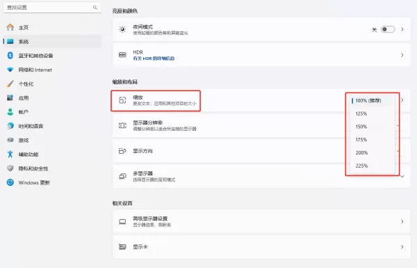Open the apps icon for 应用
The height and width of the screenshot is (268, 417).
coord(10,97)
